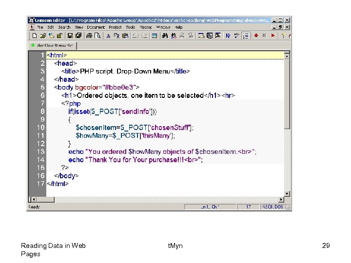Click line number 17 in the gutter
Viewport: 351px width, 263px height.
[x=41, y=184]
